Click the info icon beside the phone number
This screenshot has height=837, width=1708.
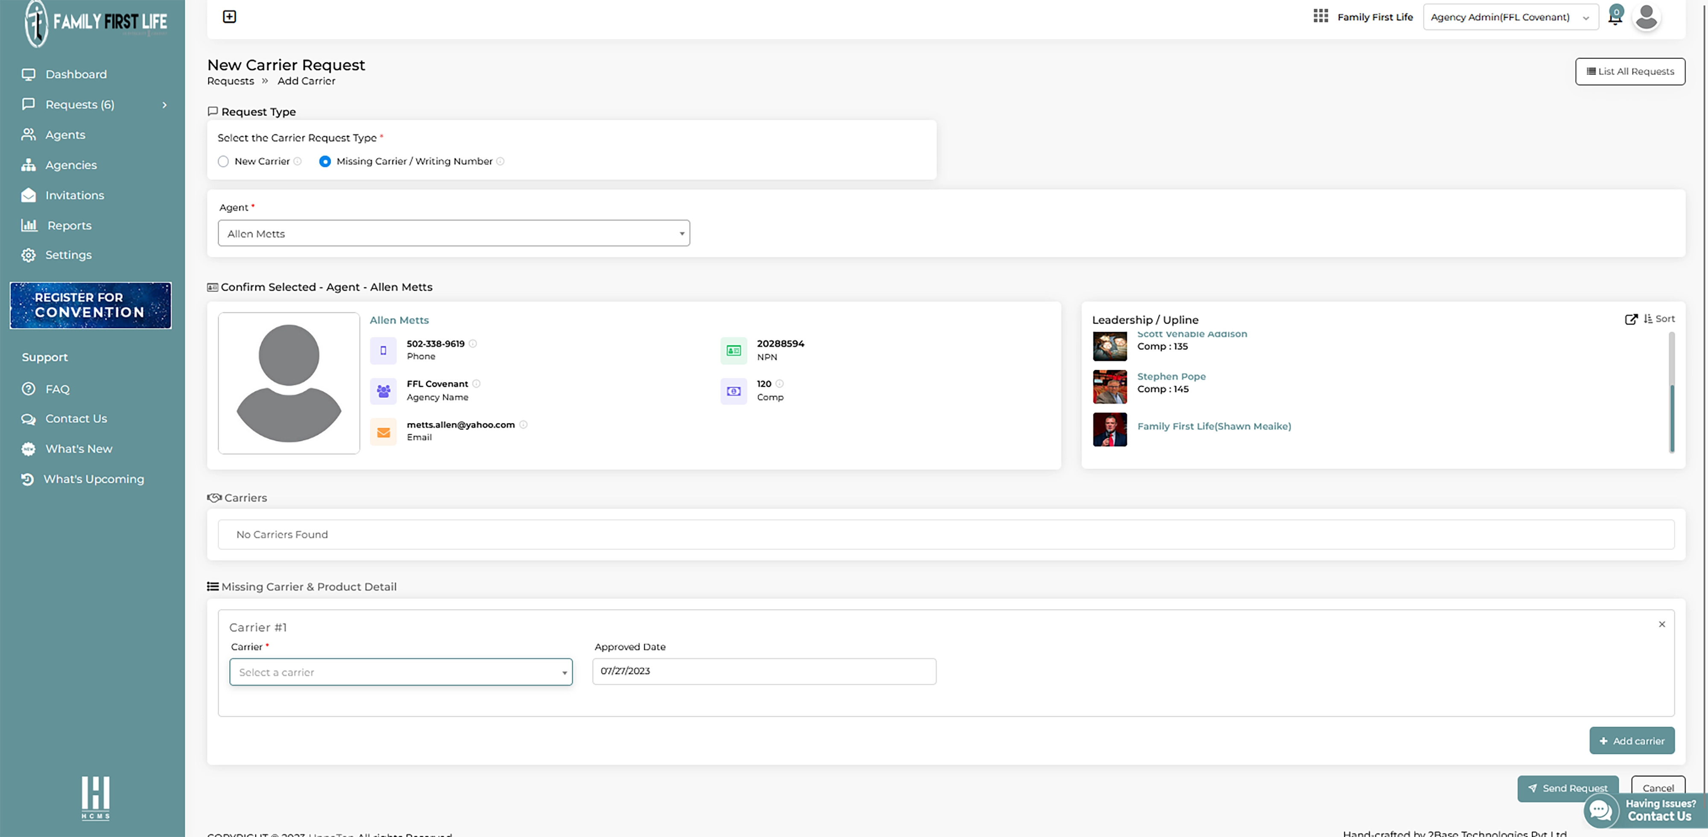(473, 344)
